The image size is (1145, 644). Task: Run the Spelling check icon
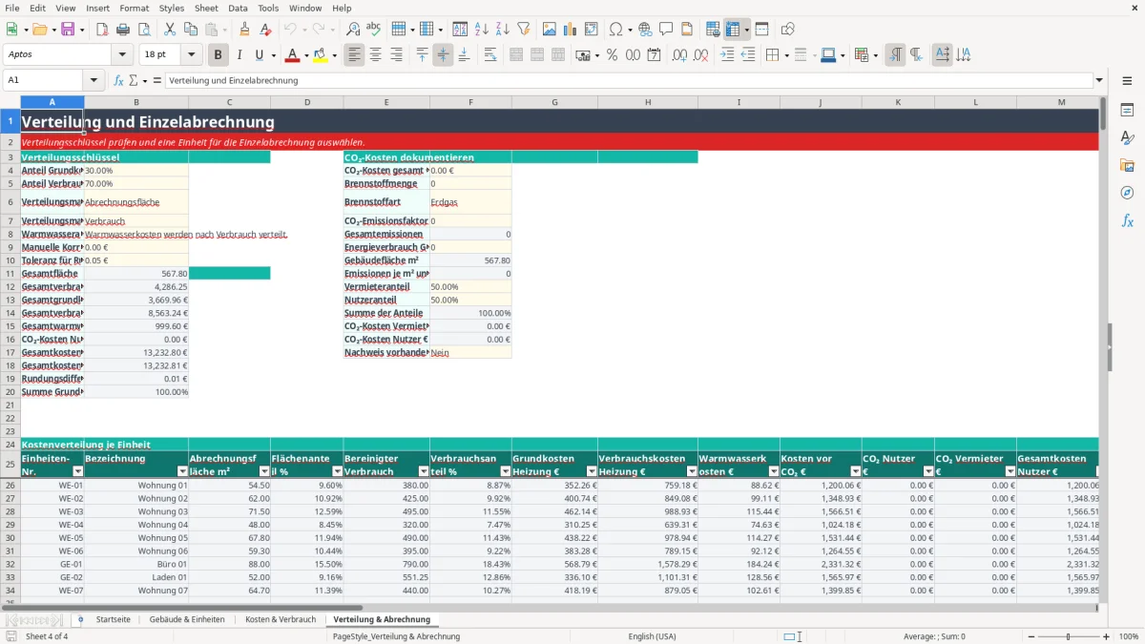[x=374, y=30]
